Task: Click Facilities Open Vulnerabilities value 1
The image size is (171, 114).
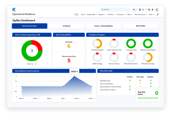Action: click(130, 83)
